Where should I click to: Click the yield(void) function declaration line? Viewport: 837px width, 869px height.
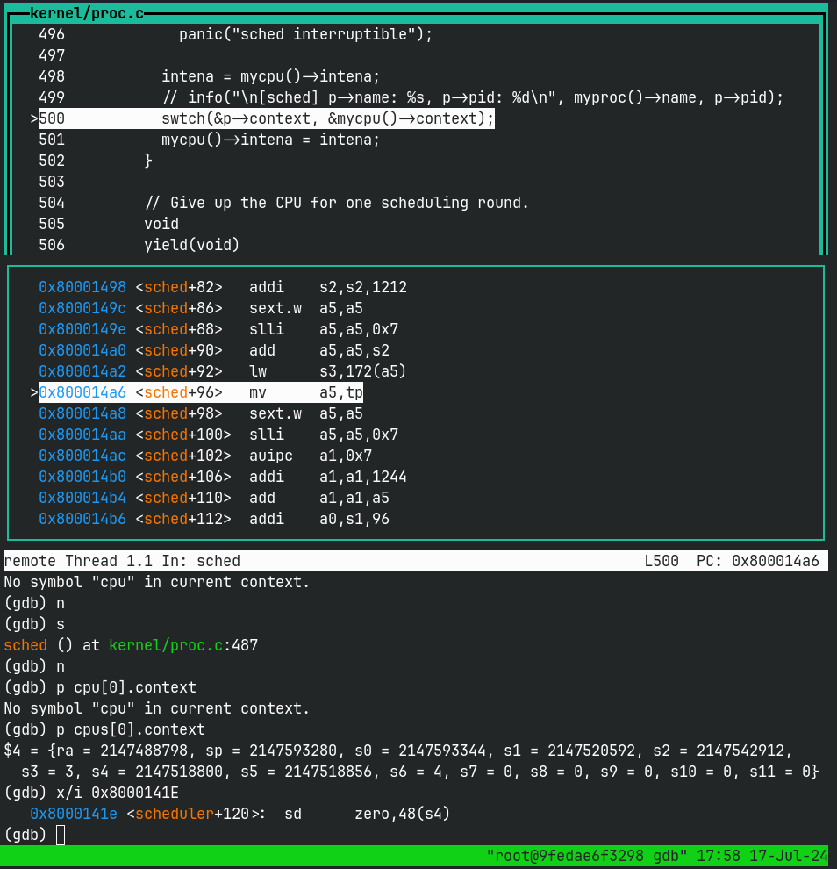coord(191,245)
